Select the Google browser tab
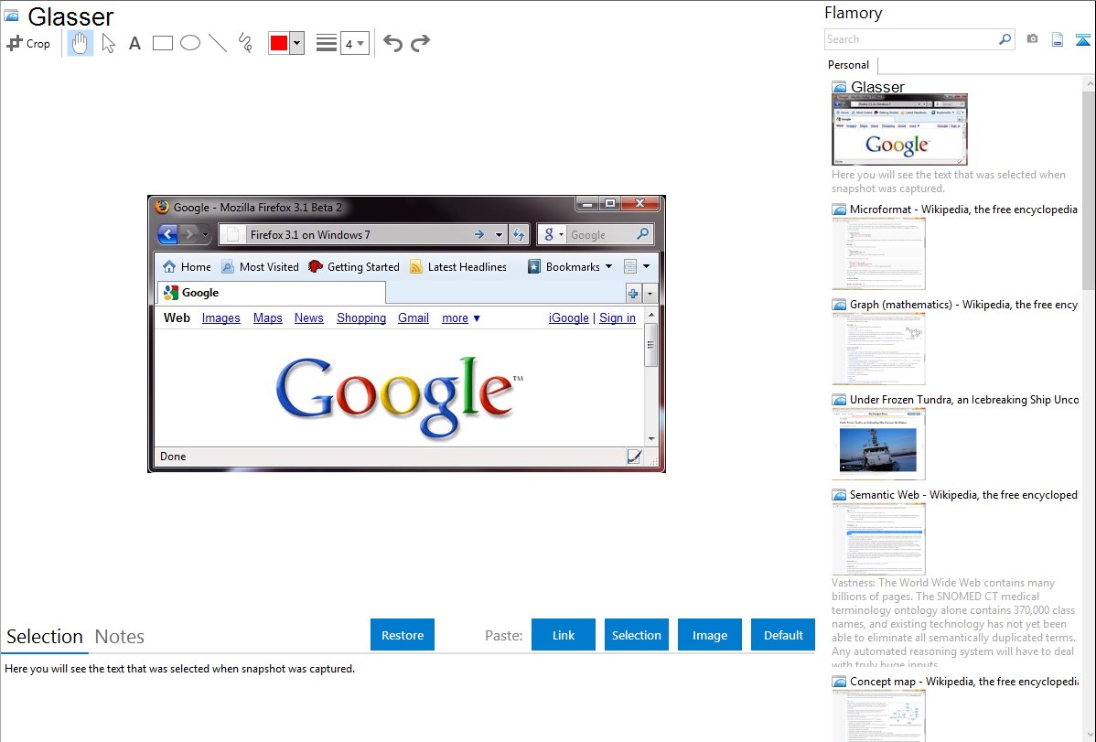 pos(272,293)
